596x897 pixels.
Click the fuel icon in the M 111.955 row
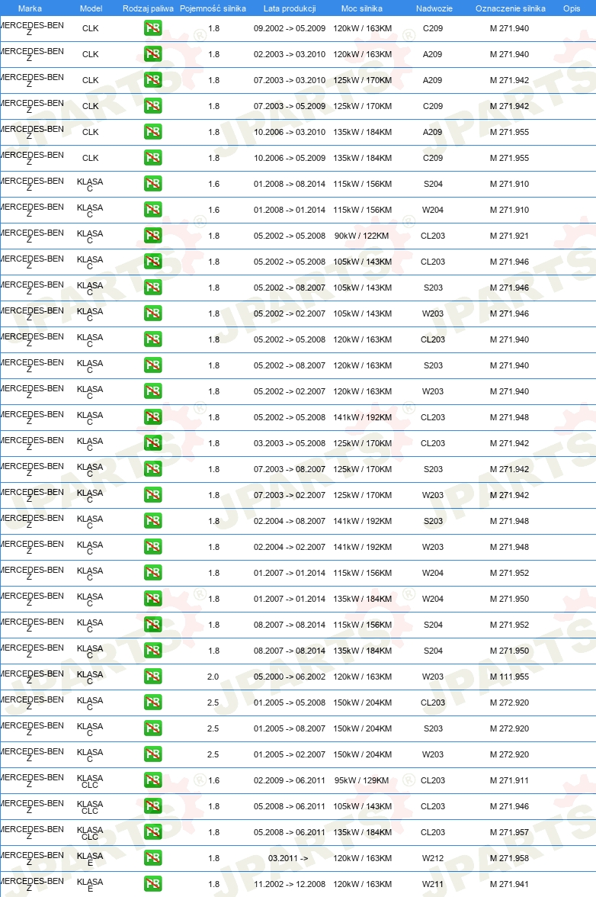pos(152,676)
